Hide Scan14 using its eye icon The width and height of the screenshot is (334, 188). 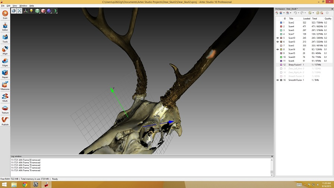(278, 49)
